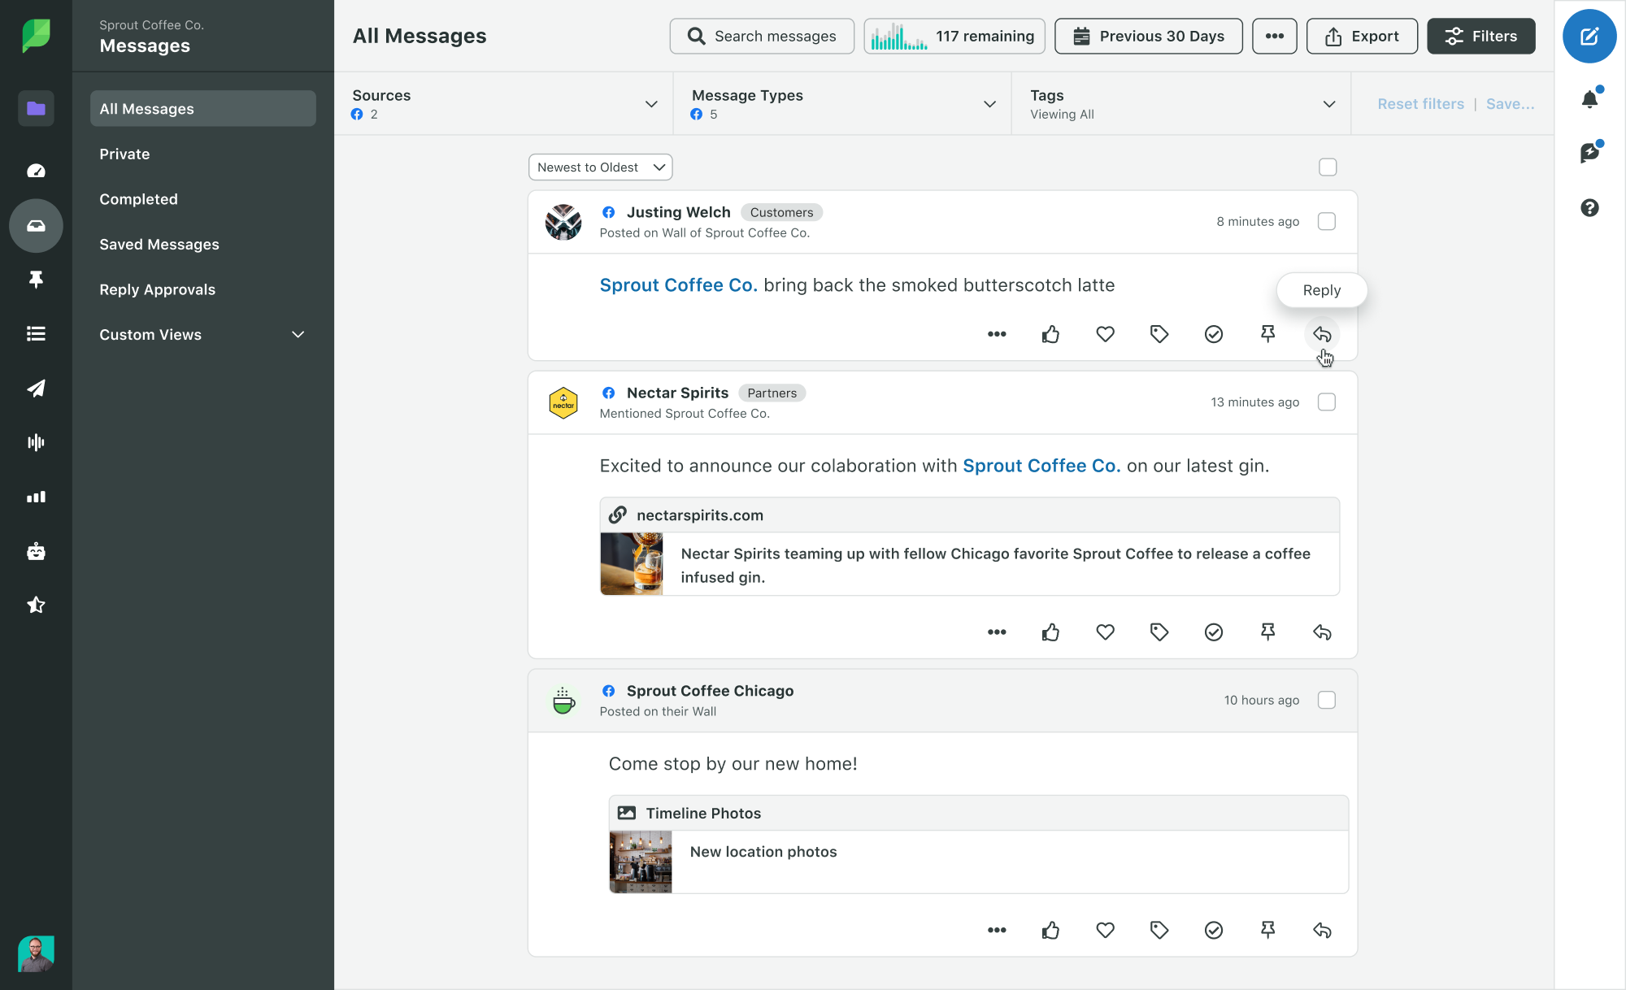Open the Saved Messages section
Image resolution: width=1626 pixels, height=990 pixels.
(x=159, y=244)
